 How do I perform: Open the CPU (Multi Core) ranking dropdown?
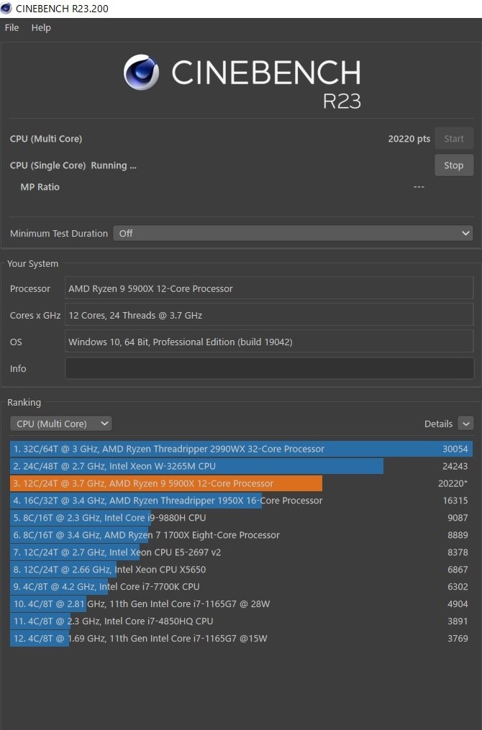coord(61,424)
